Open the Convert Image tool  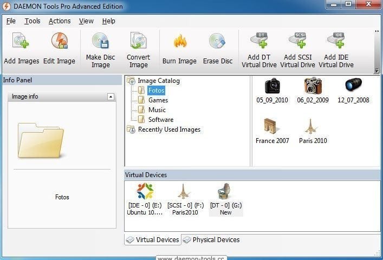[139, 50]
